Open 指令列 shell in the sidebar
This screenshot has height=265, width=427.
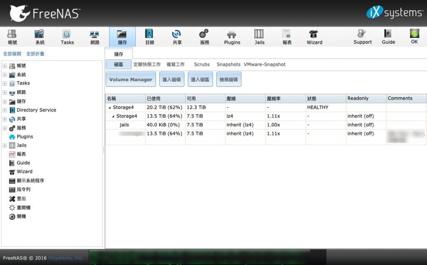pyautogui.click(x=20, y=189)
